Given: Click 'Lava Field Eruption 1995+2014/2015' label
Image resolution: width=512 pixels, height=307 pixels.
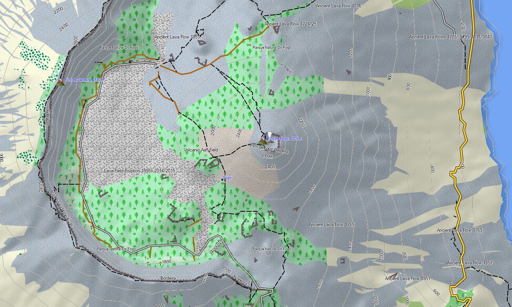Looking at the screenshot, I should [140, 171].
